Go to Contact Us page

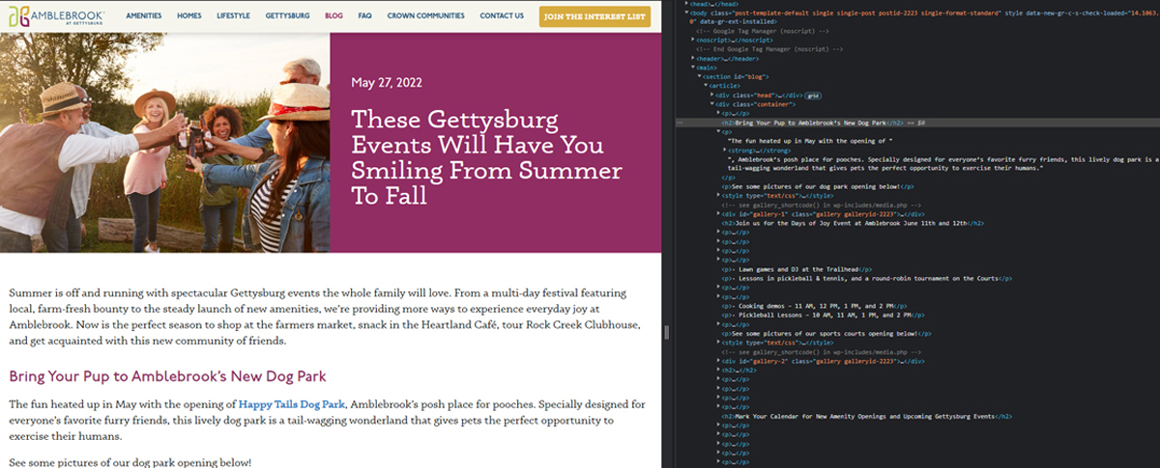point(502,16)
